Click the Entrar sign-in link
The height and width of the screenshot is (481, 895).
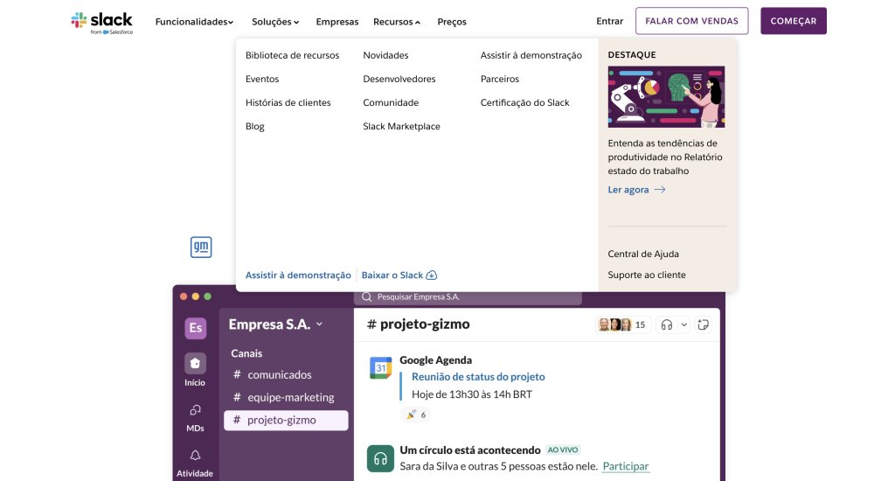(609, 21)
